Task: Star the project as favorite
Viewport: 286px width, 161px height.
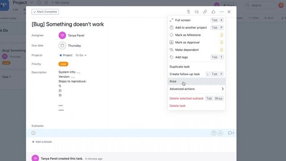Action: pyautogui.click(x=46, y=3)
